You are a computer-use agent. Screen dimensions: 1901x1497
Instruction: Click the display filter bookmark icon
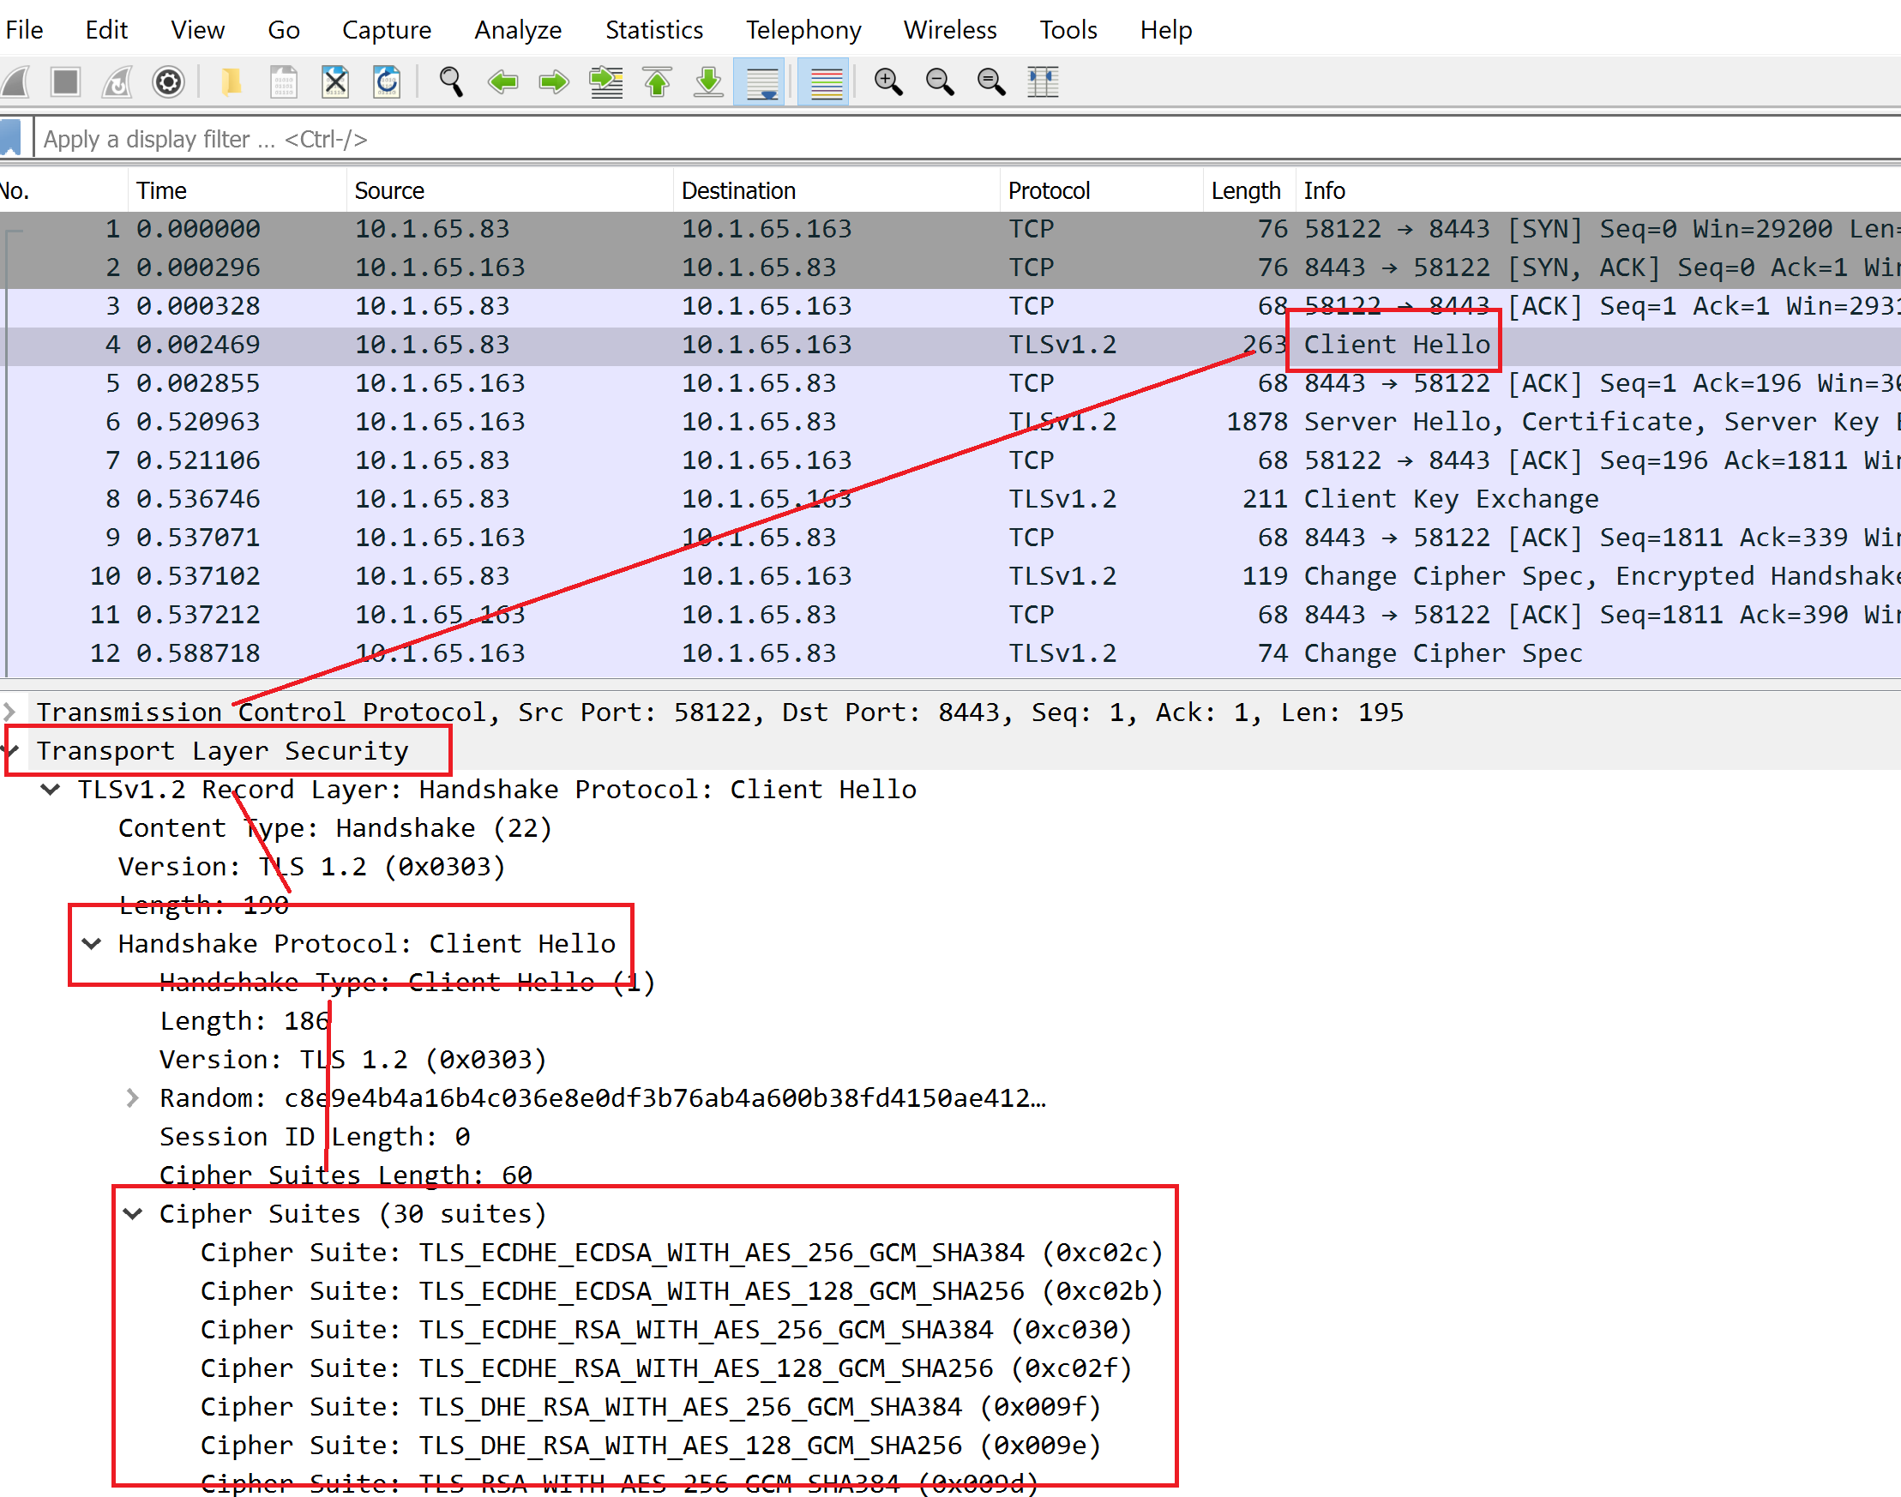point(10,139)
